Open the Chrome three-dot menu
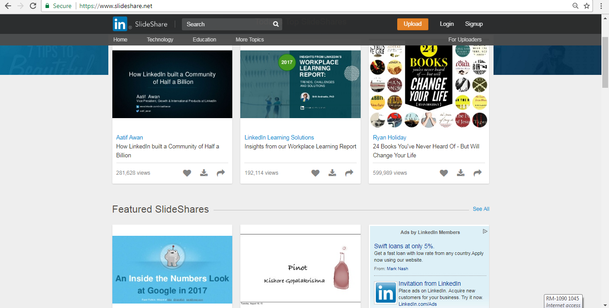Screen dimensions: 609x308 pyautogui.click(x=601, y=6)
